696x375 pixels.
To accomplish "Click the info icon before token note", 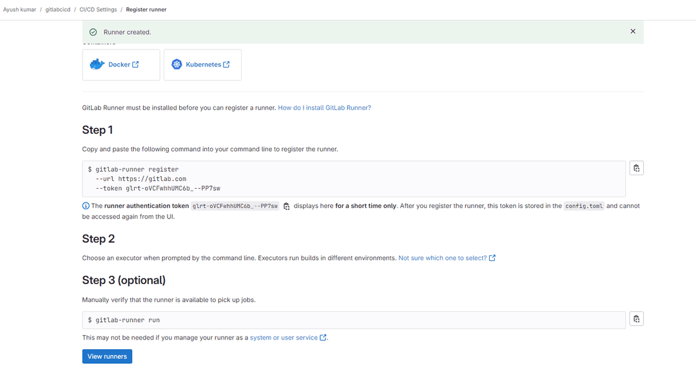I will coord(86,206).
